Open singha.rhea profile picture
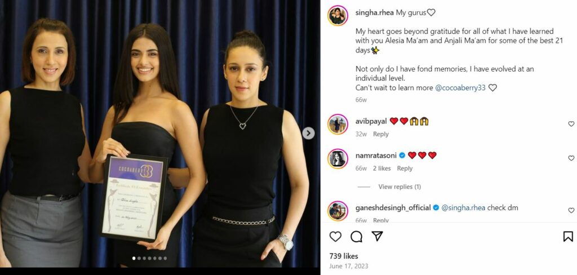This screenshot has height=275, width=577. click(338, 15)
